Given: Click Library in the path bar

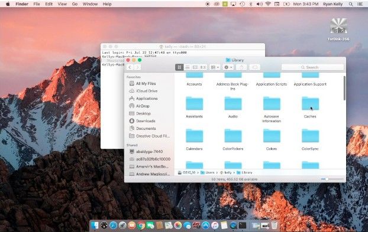Looking at the screenshot, I should tap(244, 172).
